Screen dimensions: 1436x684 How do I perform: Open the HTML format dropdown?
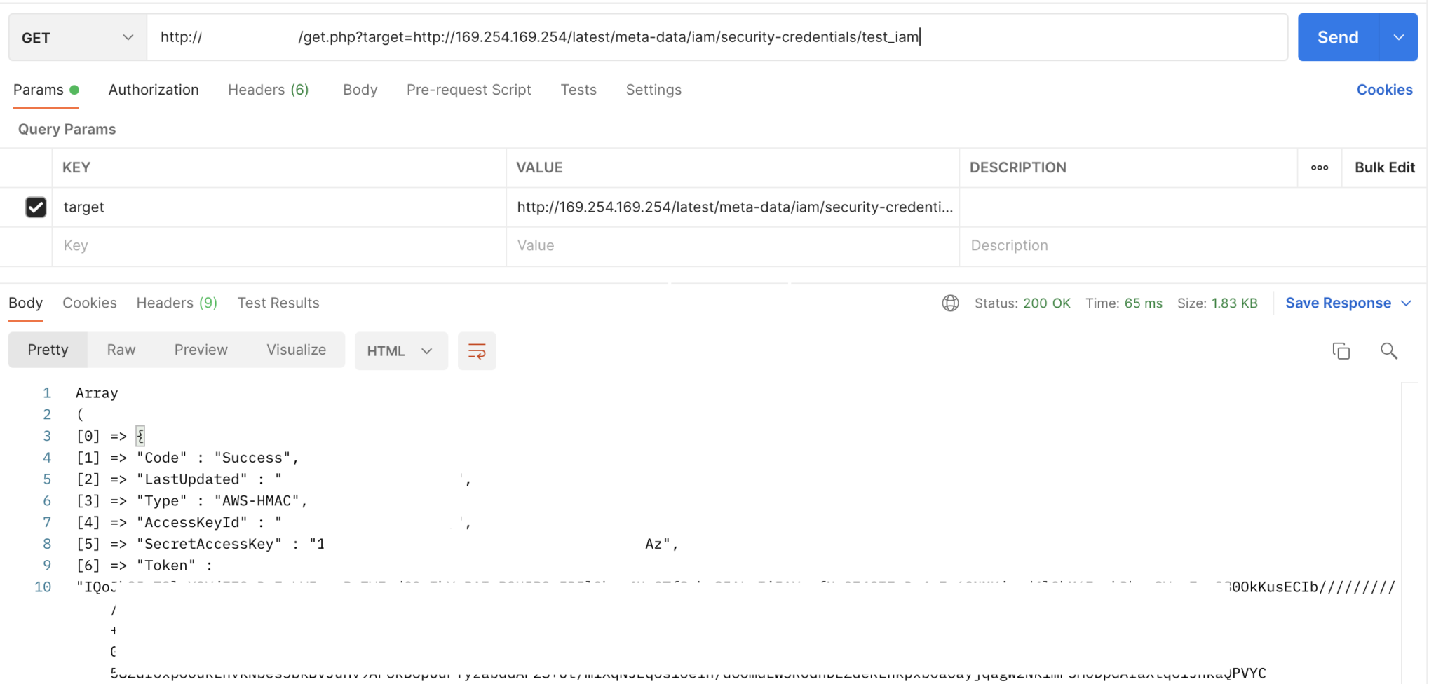(x=400, y=350)
